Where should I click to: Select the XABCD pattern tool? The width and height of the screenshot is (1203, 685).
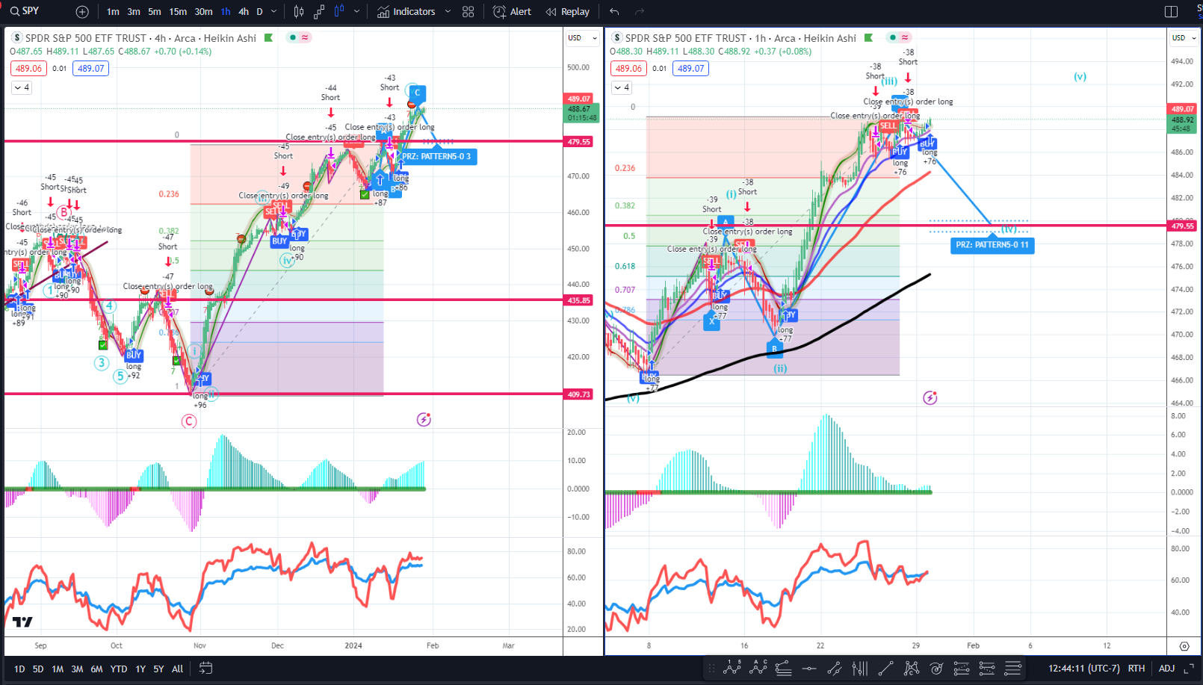click(x=911, y=668)
